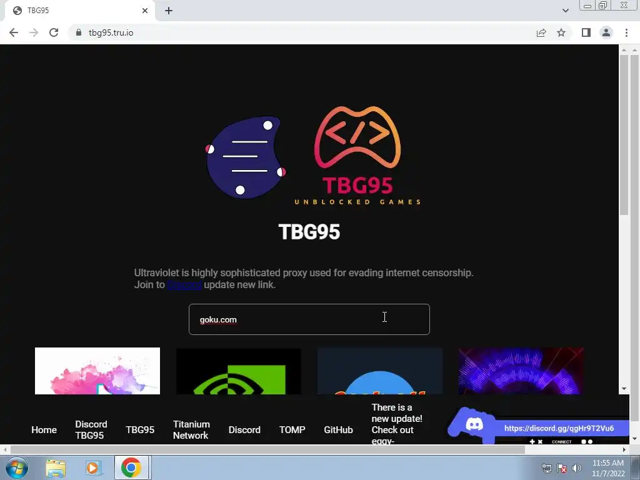Open Discord TBG95 footer link
Screen dimensions: 640x480
(91, 430)
